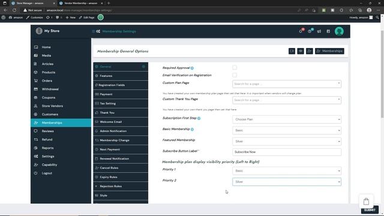The image size is (384, 216).
Task: Click the SUBMIT button
Action: click(x=370, y=210)
